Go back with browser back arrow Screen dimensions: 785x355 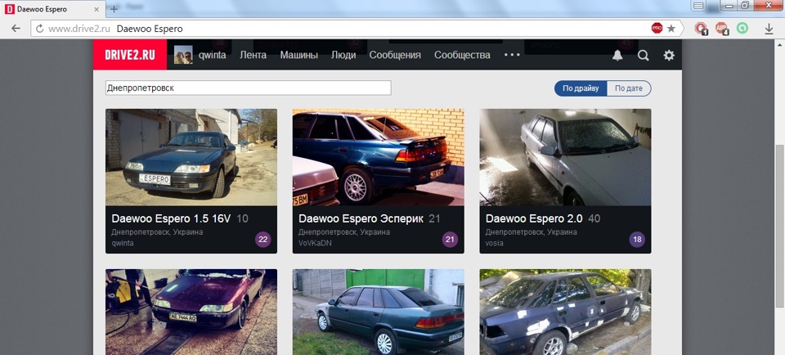16,29
